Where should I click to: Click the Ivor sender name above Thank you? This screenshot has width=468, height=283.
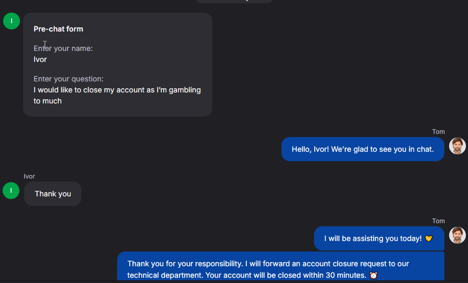click(x=29, y=176)
